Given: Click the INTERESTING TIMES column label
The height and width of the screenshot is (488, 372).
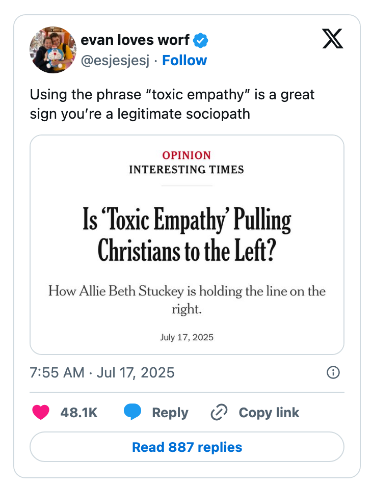Looking at the screenshot, I should pos(187,170).
